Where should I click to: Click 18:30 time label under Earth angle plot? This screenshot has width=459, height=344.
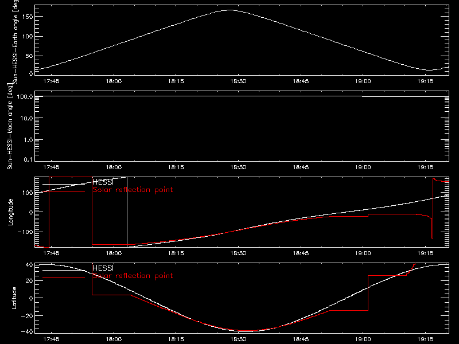coord(238,81)
